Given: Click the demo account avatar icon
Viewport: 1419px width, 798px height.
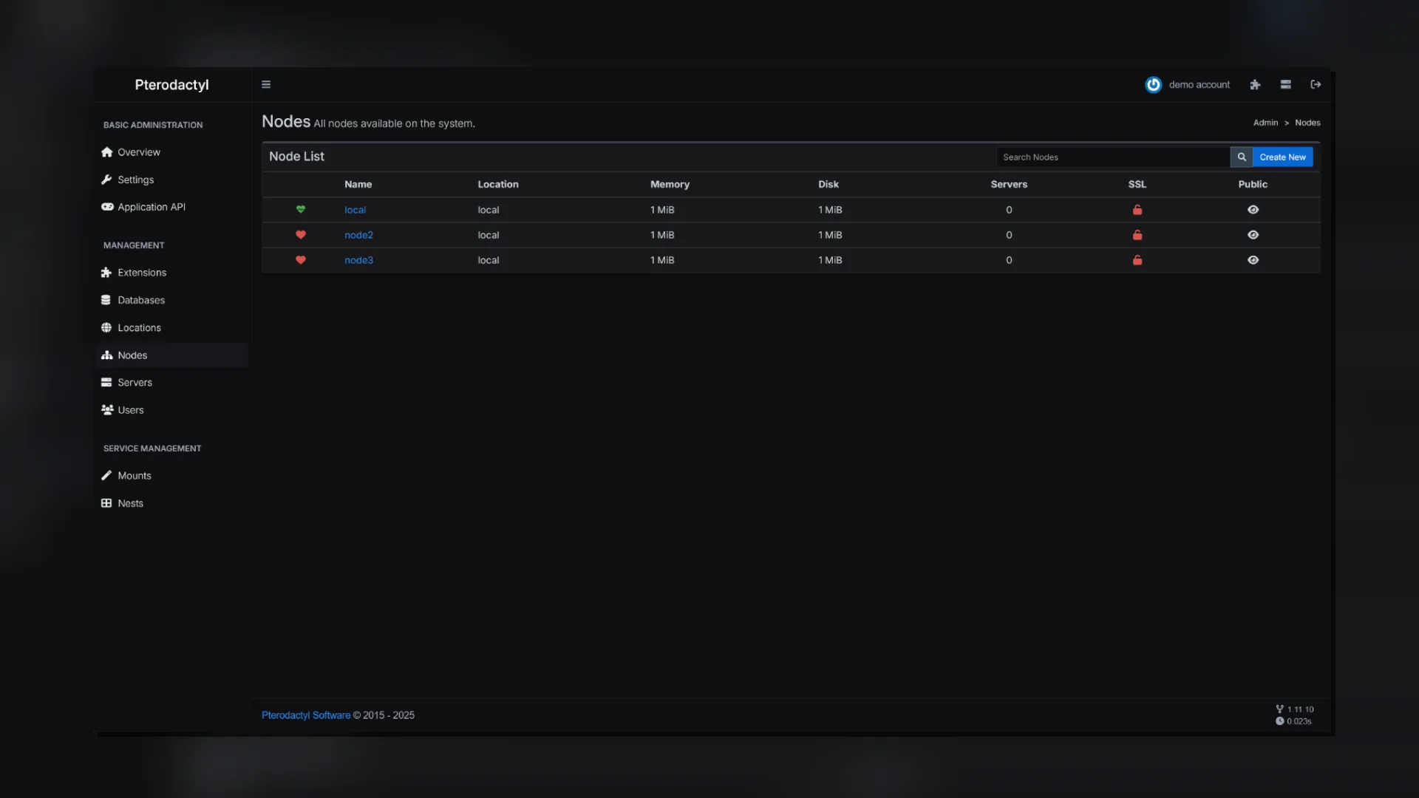Looking at the screenshot, I should 1153,84.
